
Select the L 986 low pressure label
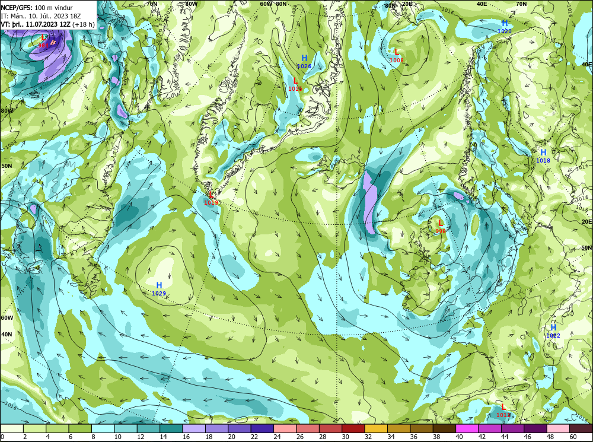[x=43, y=42]
